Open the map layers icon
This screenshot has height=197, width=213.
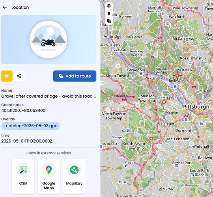click(109, 6)
